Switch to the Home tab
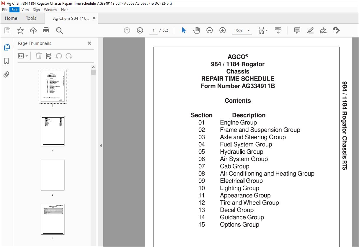The image size is (359, 247). click(11, 18)
